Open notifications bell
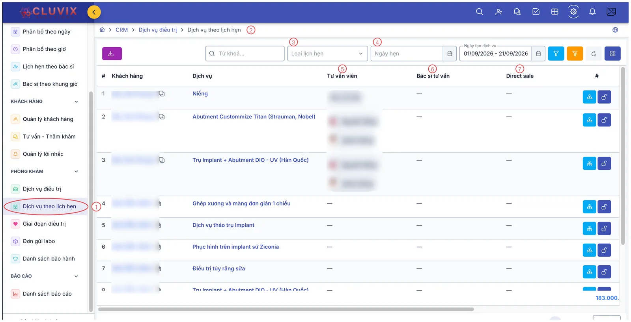 coord(592,12)
